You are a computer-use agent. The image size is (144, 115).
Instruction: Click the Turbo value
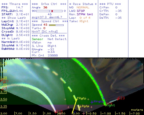[x=44, y=28]
